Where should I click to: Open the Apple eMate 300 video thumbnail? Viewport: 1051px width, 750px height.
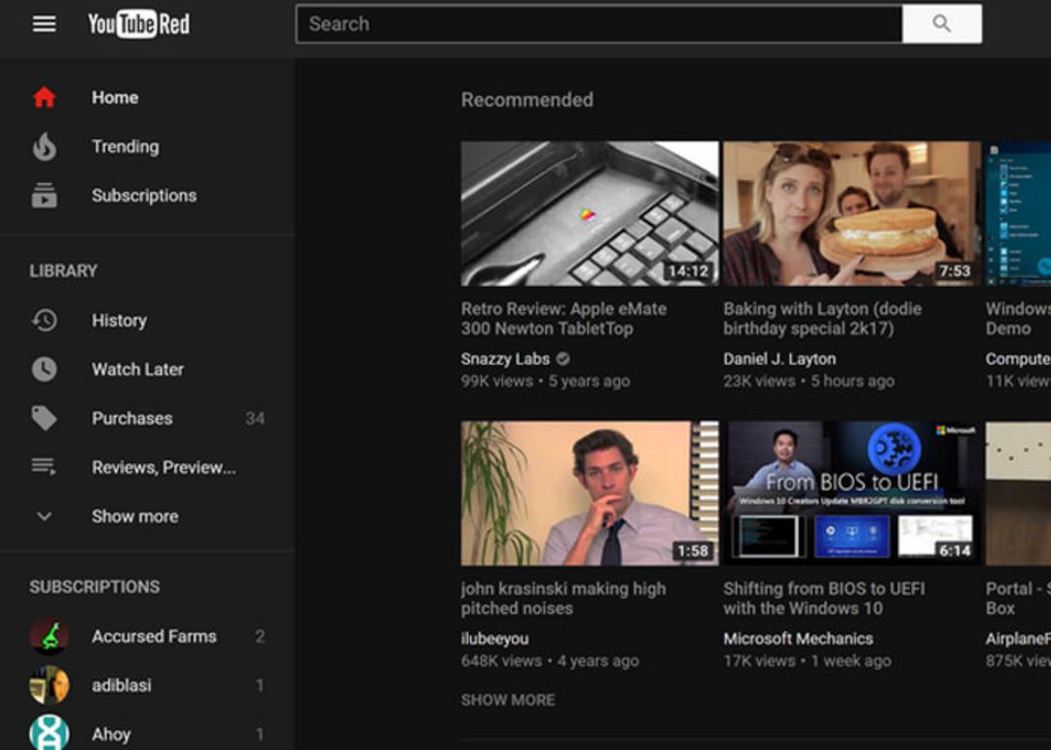[589, 214]
